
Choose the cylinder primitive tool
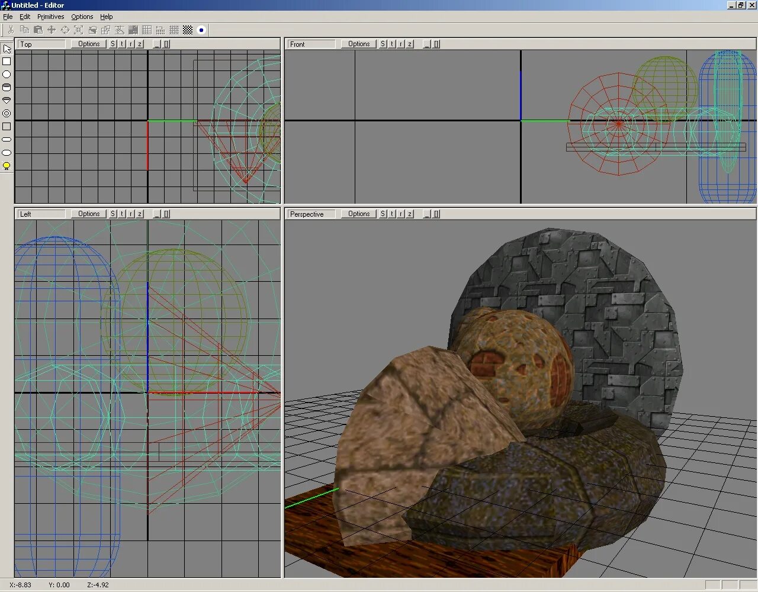(x=7, y=87)
